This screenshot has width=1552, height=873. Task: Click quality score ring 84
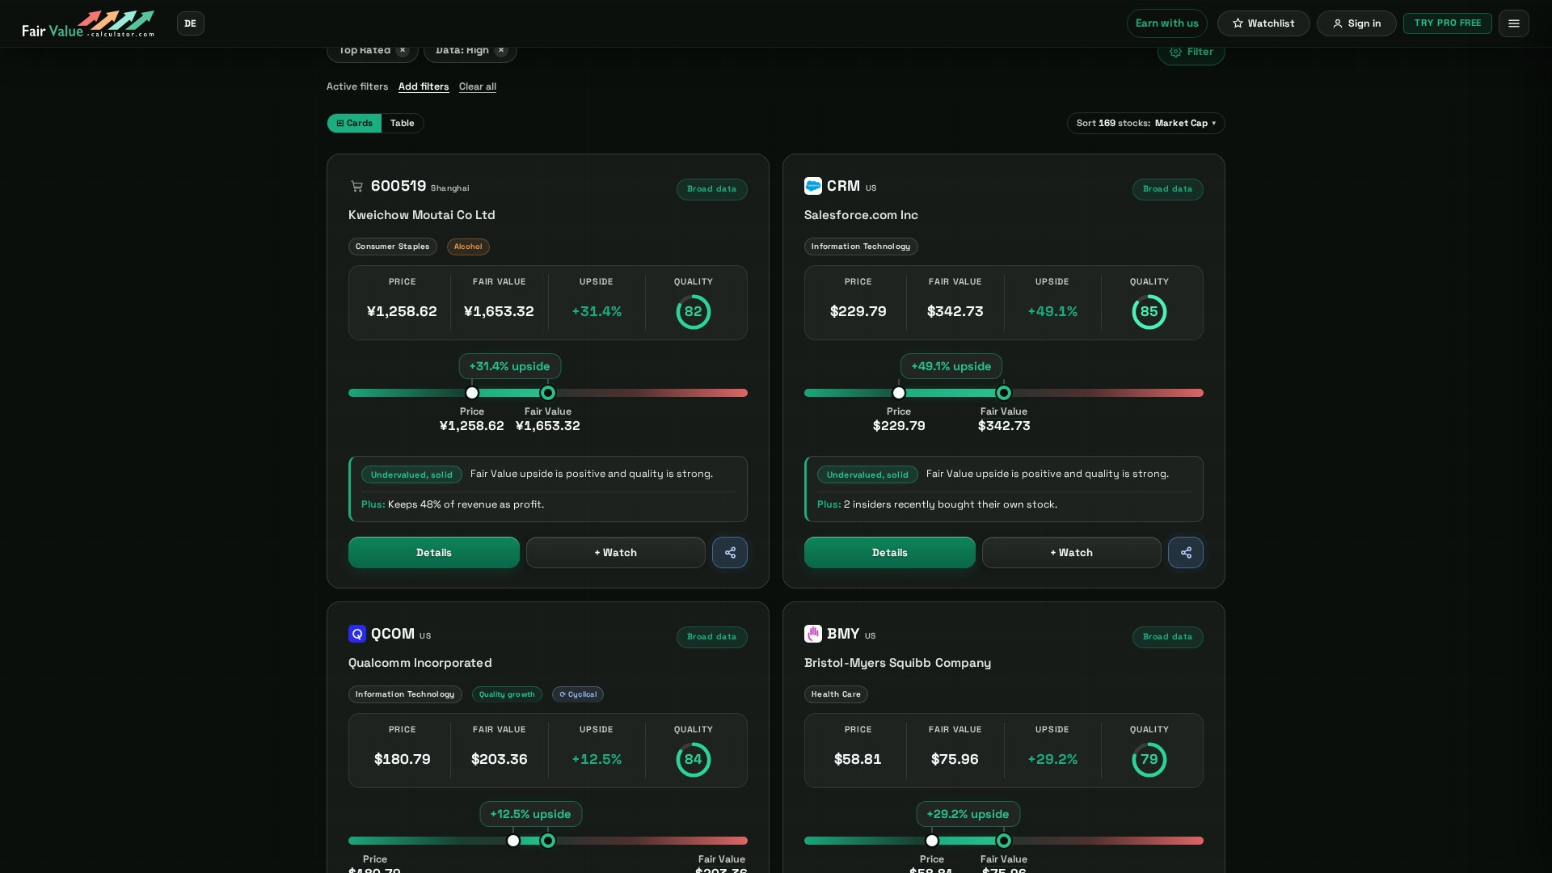694,760
